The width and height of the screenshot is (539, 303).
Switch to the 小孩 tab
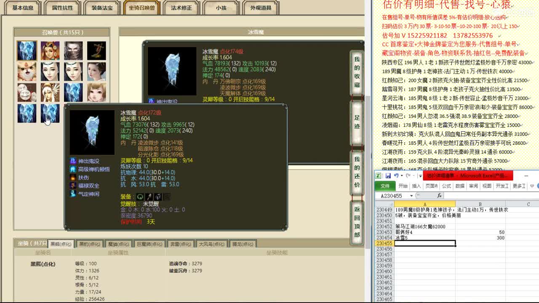(221, 8)
